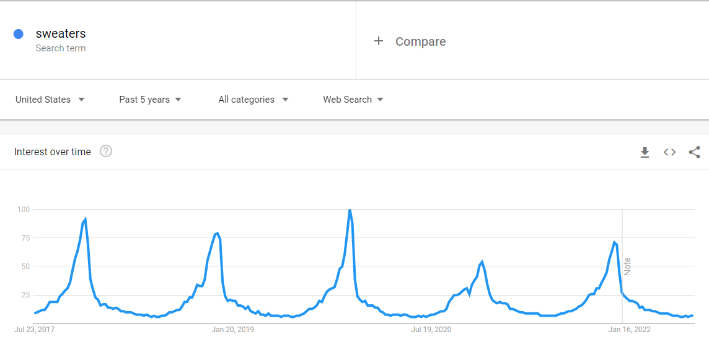Select the blue sweaters color dot

click(19, 34)
